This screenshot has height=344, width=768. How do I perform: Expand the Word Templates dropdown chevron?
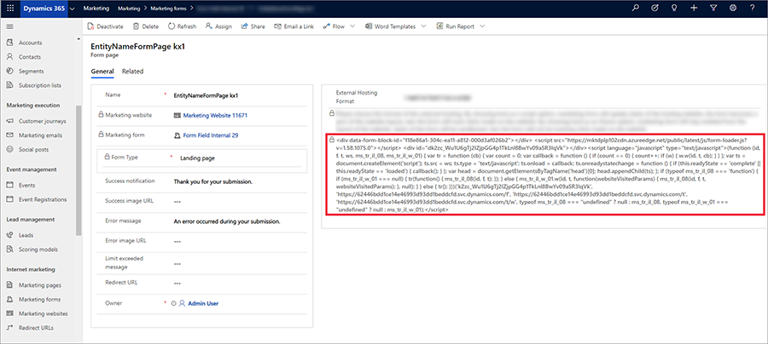pyautogui.click(x=423, y=26)
